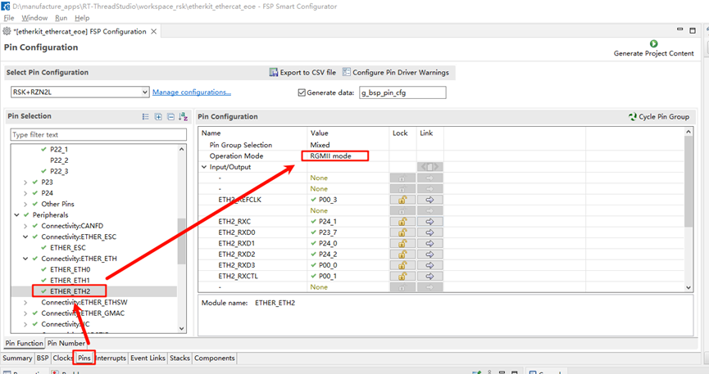
Task: Click the lock icon for ETH2_REFCLK
Action: point(402,200)
